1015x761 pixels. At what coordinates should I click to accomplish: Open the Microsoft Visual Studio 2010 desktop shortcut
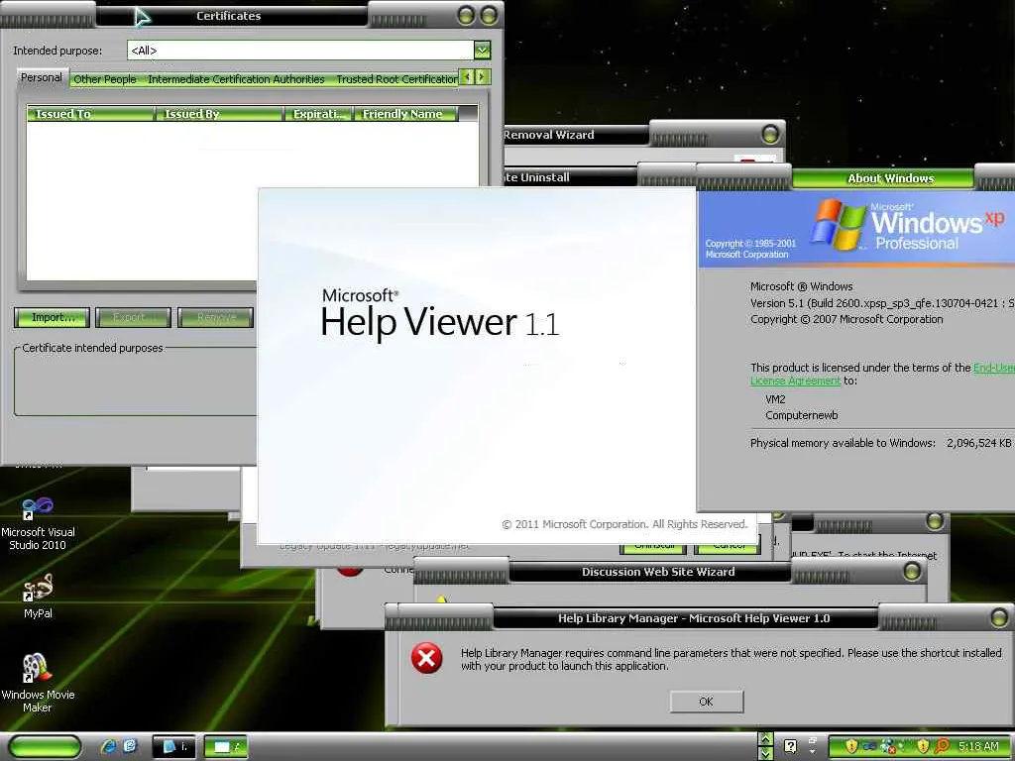pyautogui.click(x=38, y=523)
